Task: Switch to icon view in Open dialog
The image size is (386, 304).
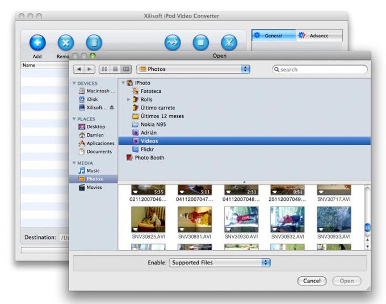Action: click(104, 69)
